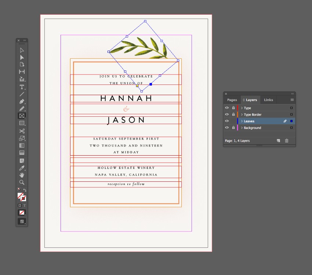Select the Zoom tool
The image size is (312, 275).
pyautogui.click(x=22, y=182)
